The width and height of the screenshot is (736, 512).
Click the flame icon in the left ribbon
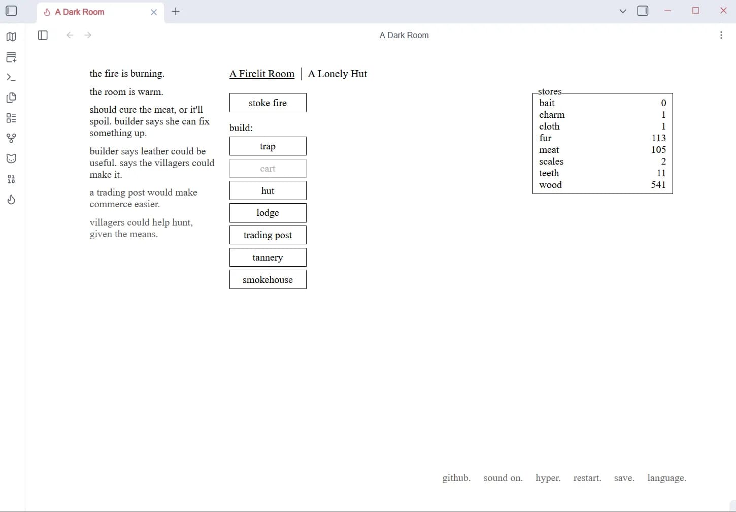point(11,199)
